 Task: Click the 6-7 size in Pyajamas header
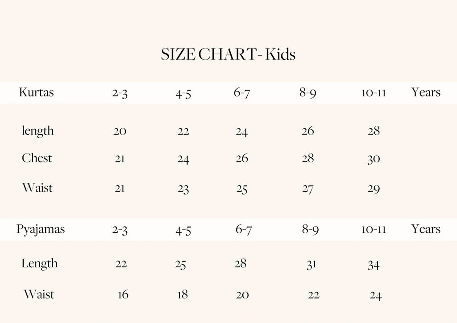(244, 230)
